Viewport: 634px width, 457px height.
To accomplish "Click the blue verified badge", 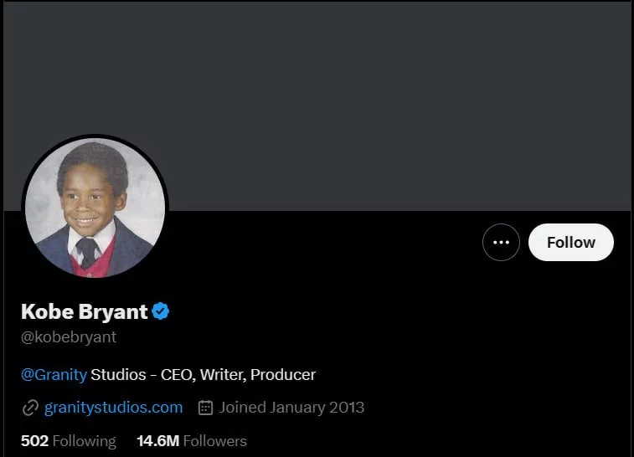I will (161, 312).
